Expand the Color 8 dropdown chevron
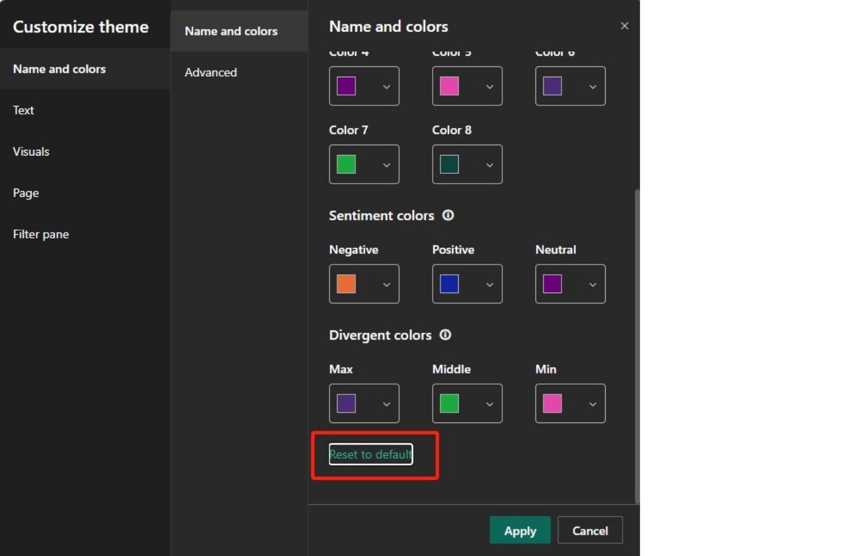Screen dimensions: 859x556 490,165
